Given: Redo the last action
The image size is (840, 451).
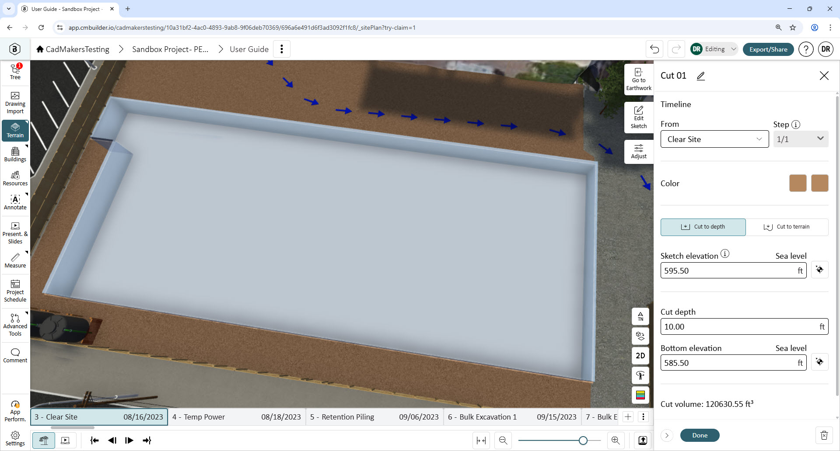Looking at the screenshot, I should (676, 49).
